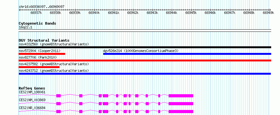Click the 66940k ruler tick label
This screenshot has height=115, width=280.
(x=94, y=13)
